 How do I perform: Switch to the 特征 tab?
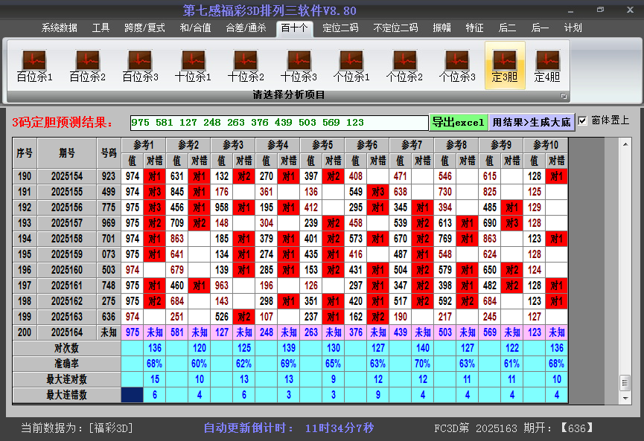click(474, 28)
